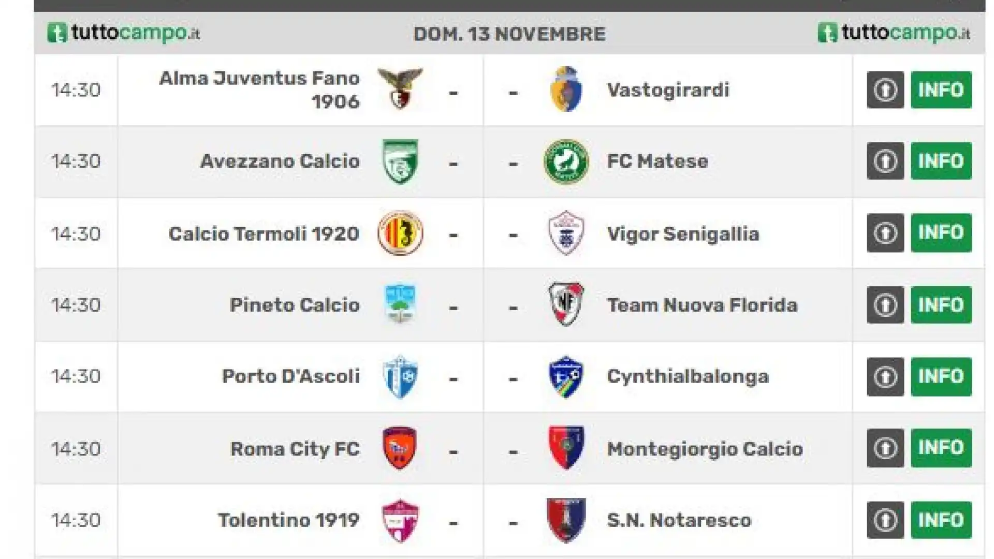Select the Cynthialbalonga team crest

point(566,376)
